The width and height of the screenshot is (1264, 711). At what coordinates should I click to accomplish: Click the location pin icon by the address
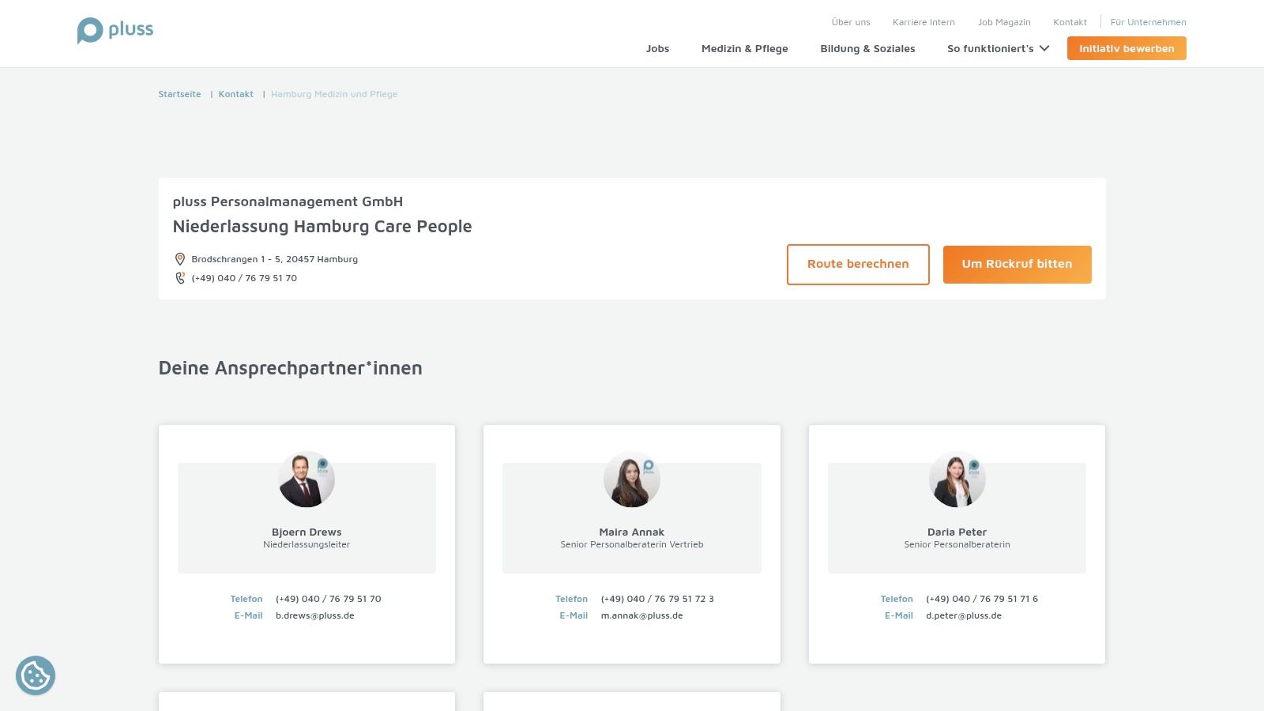pyautogui.click(x=180, y=259)
